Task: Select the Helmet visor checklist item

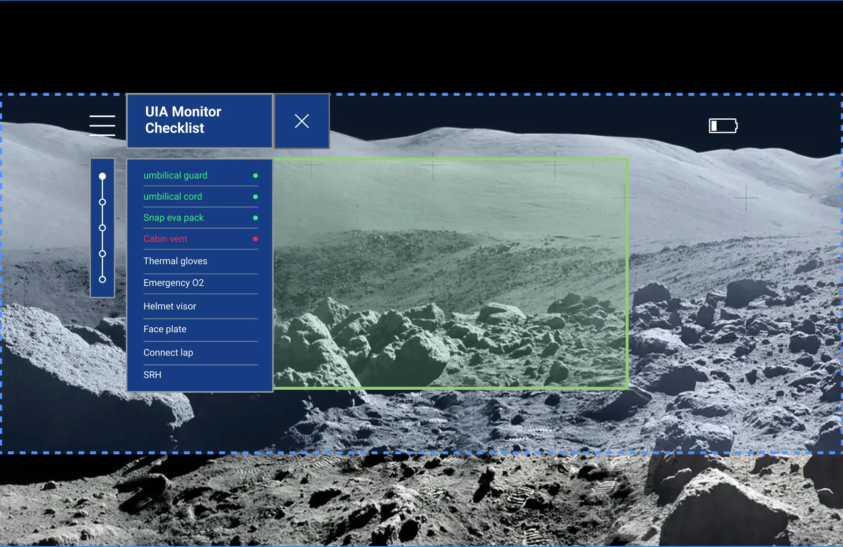Action: [x=201, y=306]
